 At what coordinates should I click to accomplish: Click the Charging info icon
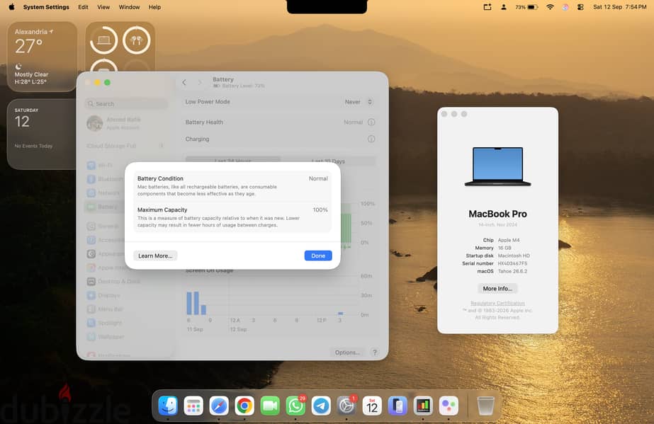tap(371, 139)
